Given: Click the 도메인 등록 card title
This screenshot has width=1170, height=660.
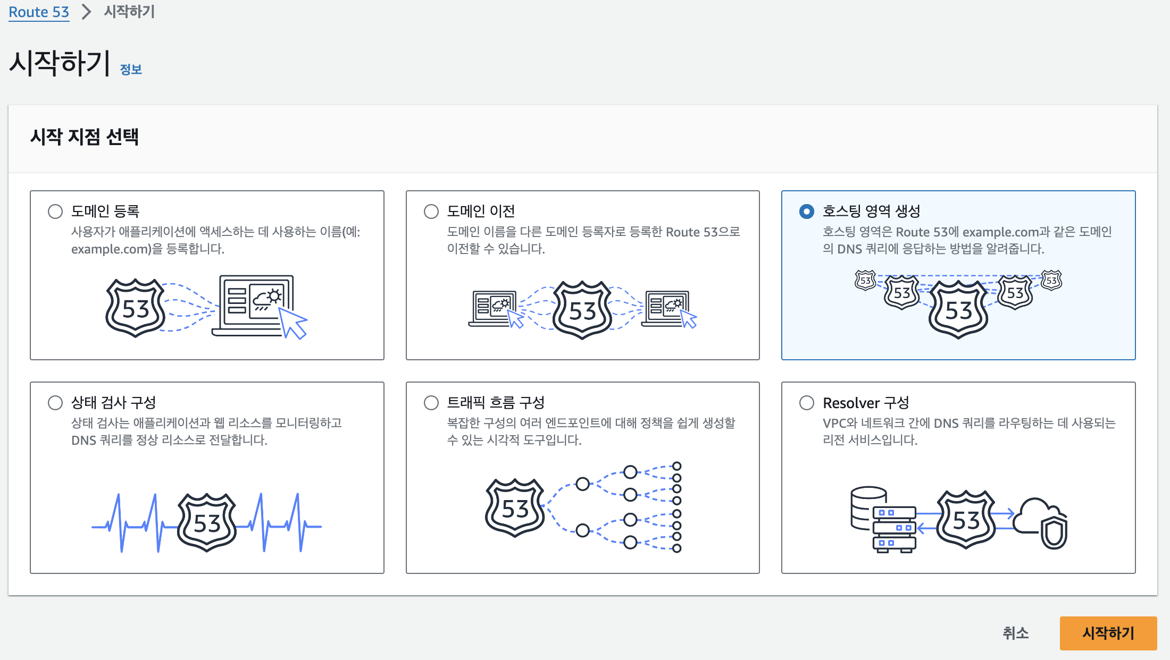Looking at the screenshot, I should pos(105,211).
